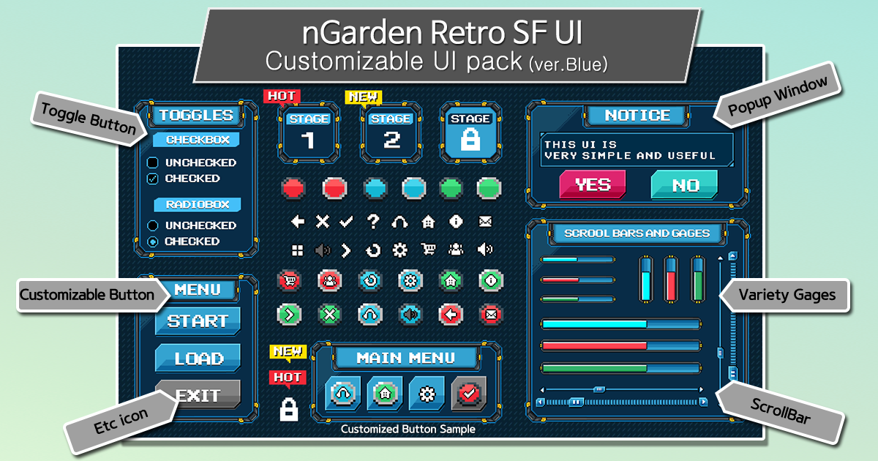Viewport: 878px width, 461px height.
Task: Click the horizontal scrollbar left arrow button
Action: point(540,402)
